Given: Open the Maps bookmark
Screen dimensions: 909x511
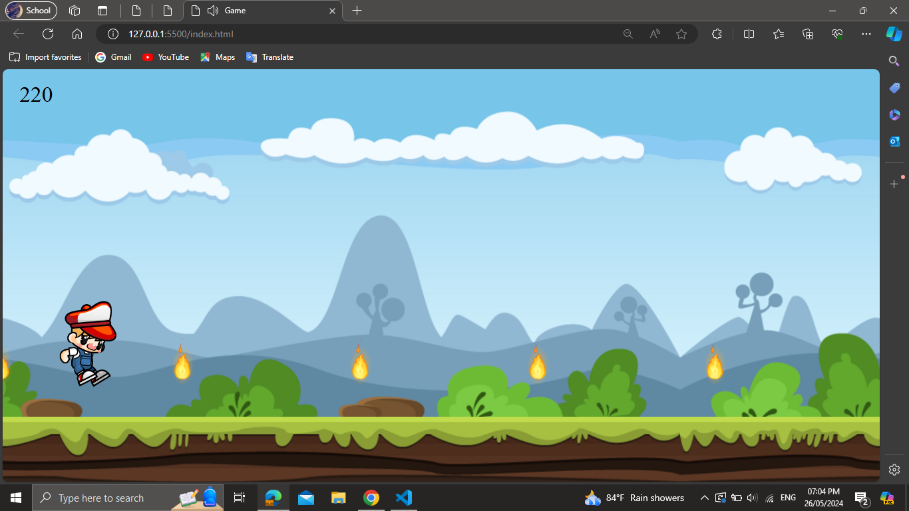Looking at the screenshot, I should pyautogui.click(x=218, y=57).
